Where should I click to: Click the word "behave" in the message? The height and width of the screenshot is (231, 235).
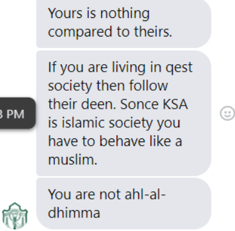(122, 141)
